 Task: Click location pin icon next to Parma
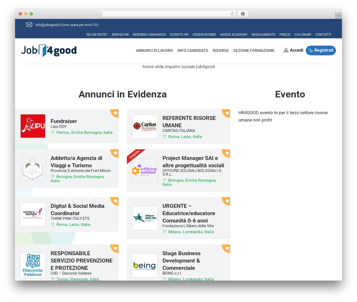tap(53, 132)
